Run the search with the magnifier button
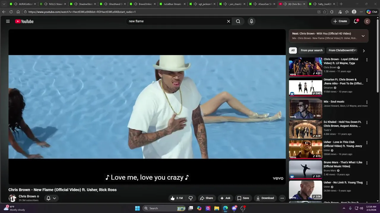The width and height of the screenshot is (380, 213). pyautogui.click(x=238, y=21)
